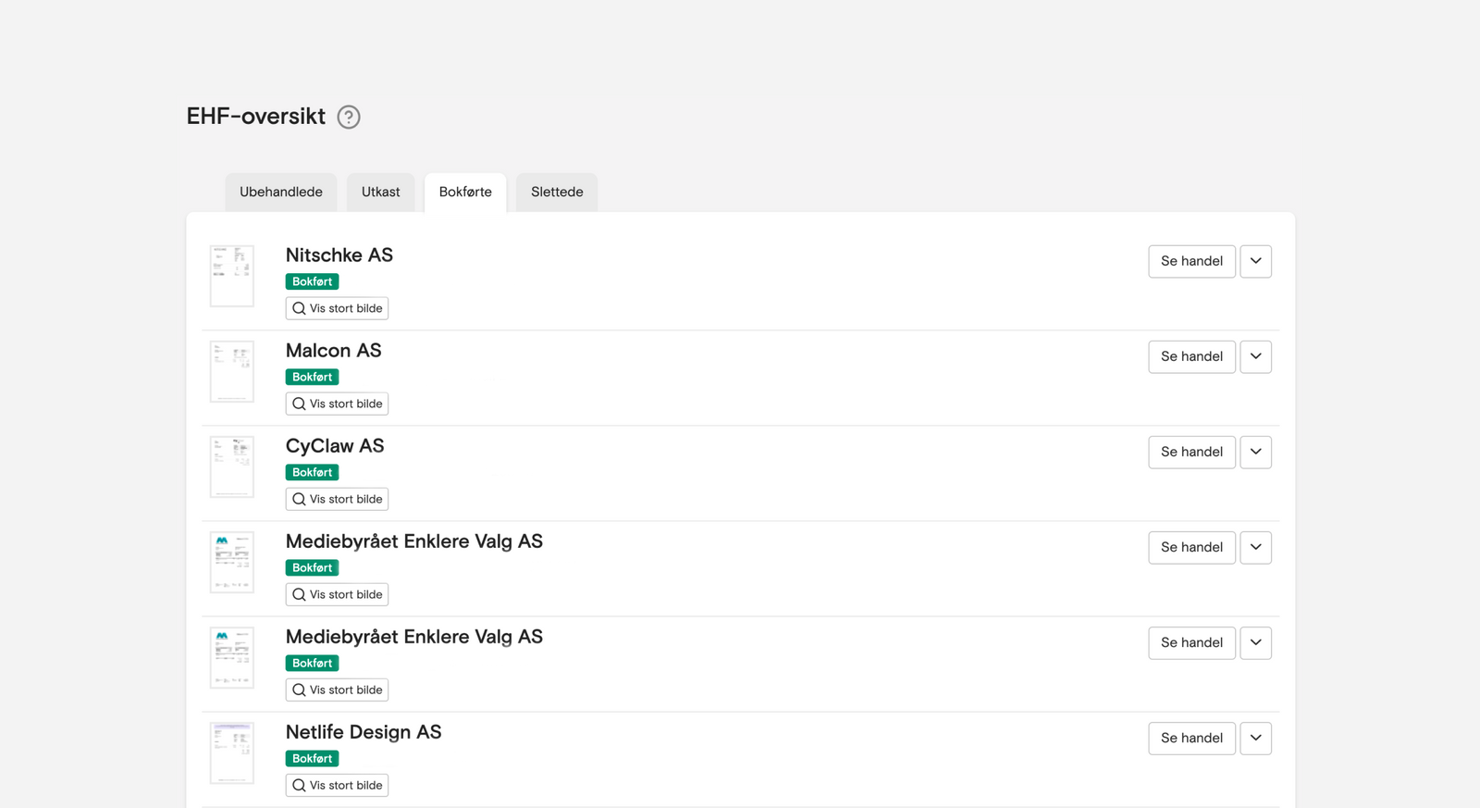
Task: Switch to the Ubehandlede tab
Action: [x=281, y=193]
